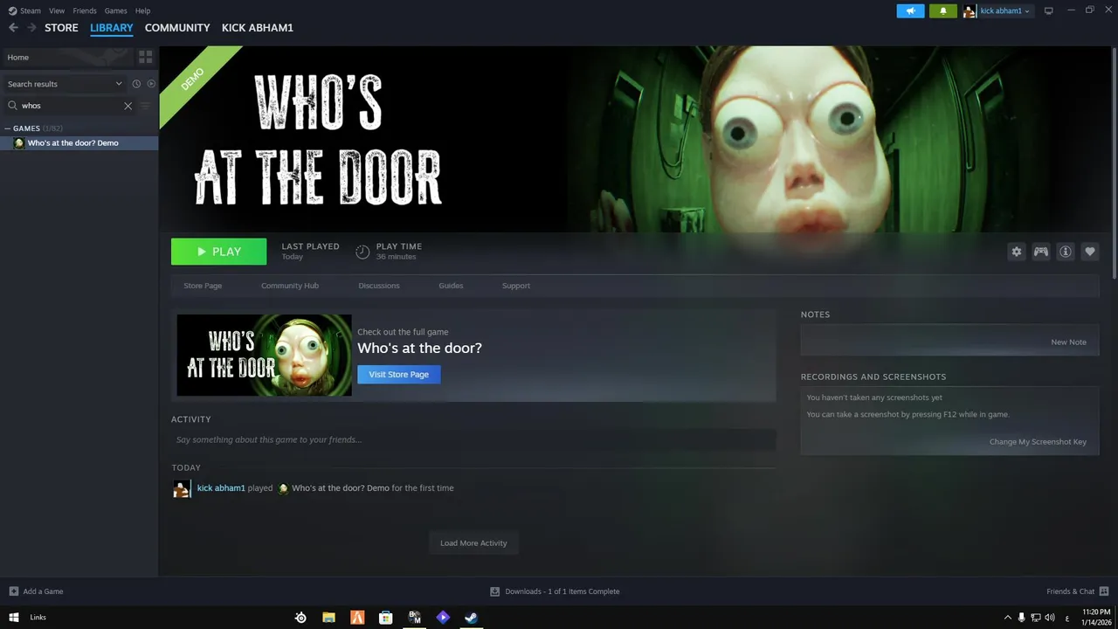Screen dimensions: 1118x629
Task: Click Change My Screenshot Key
Action: 1038,442
